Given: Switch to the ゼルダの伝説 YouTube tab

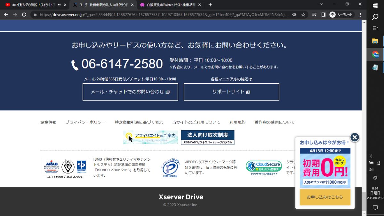Looking at the screenshot, I should (x=34, y=5).
